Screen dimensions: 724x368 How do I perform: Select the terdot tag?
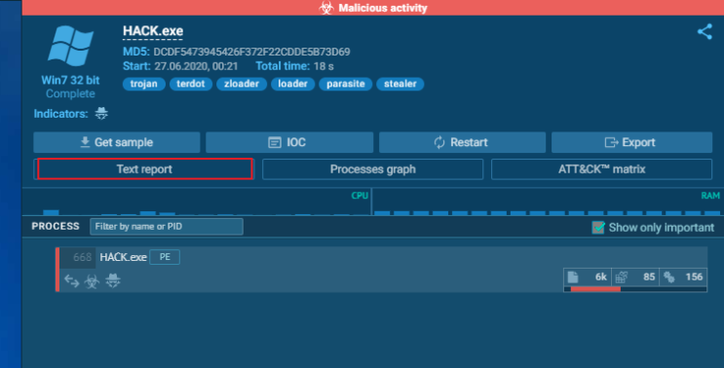pos(191,84)
